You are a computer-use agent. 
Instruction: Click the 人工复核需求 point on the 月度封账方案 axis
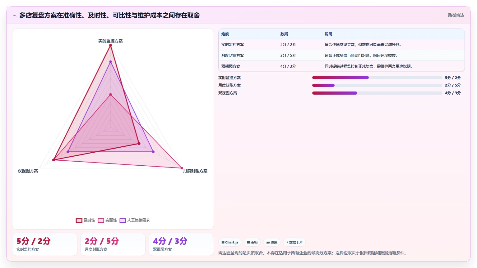point(153,152)
